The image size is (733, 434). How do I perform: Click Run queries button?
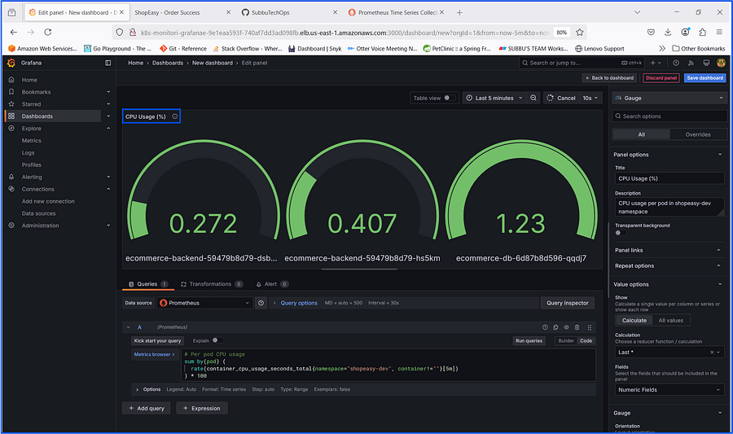point(529,340)
